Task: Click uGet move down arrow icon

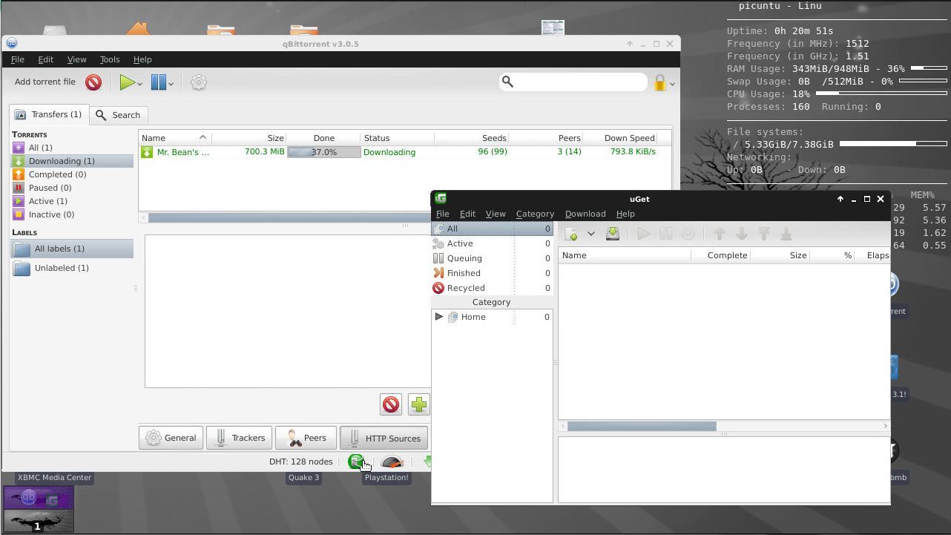Action: pos(741,234)
